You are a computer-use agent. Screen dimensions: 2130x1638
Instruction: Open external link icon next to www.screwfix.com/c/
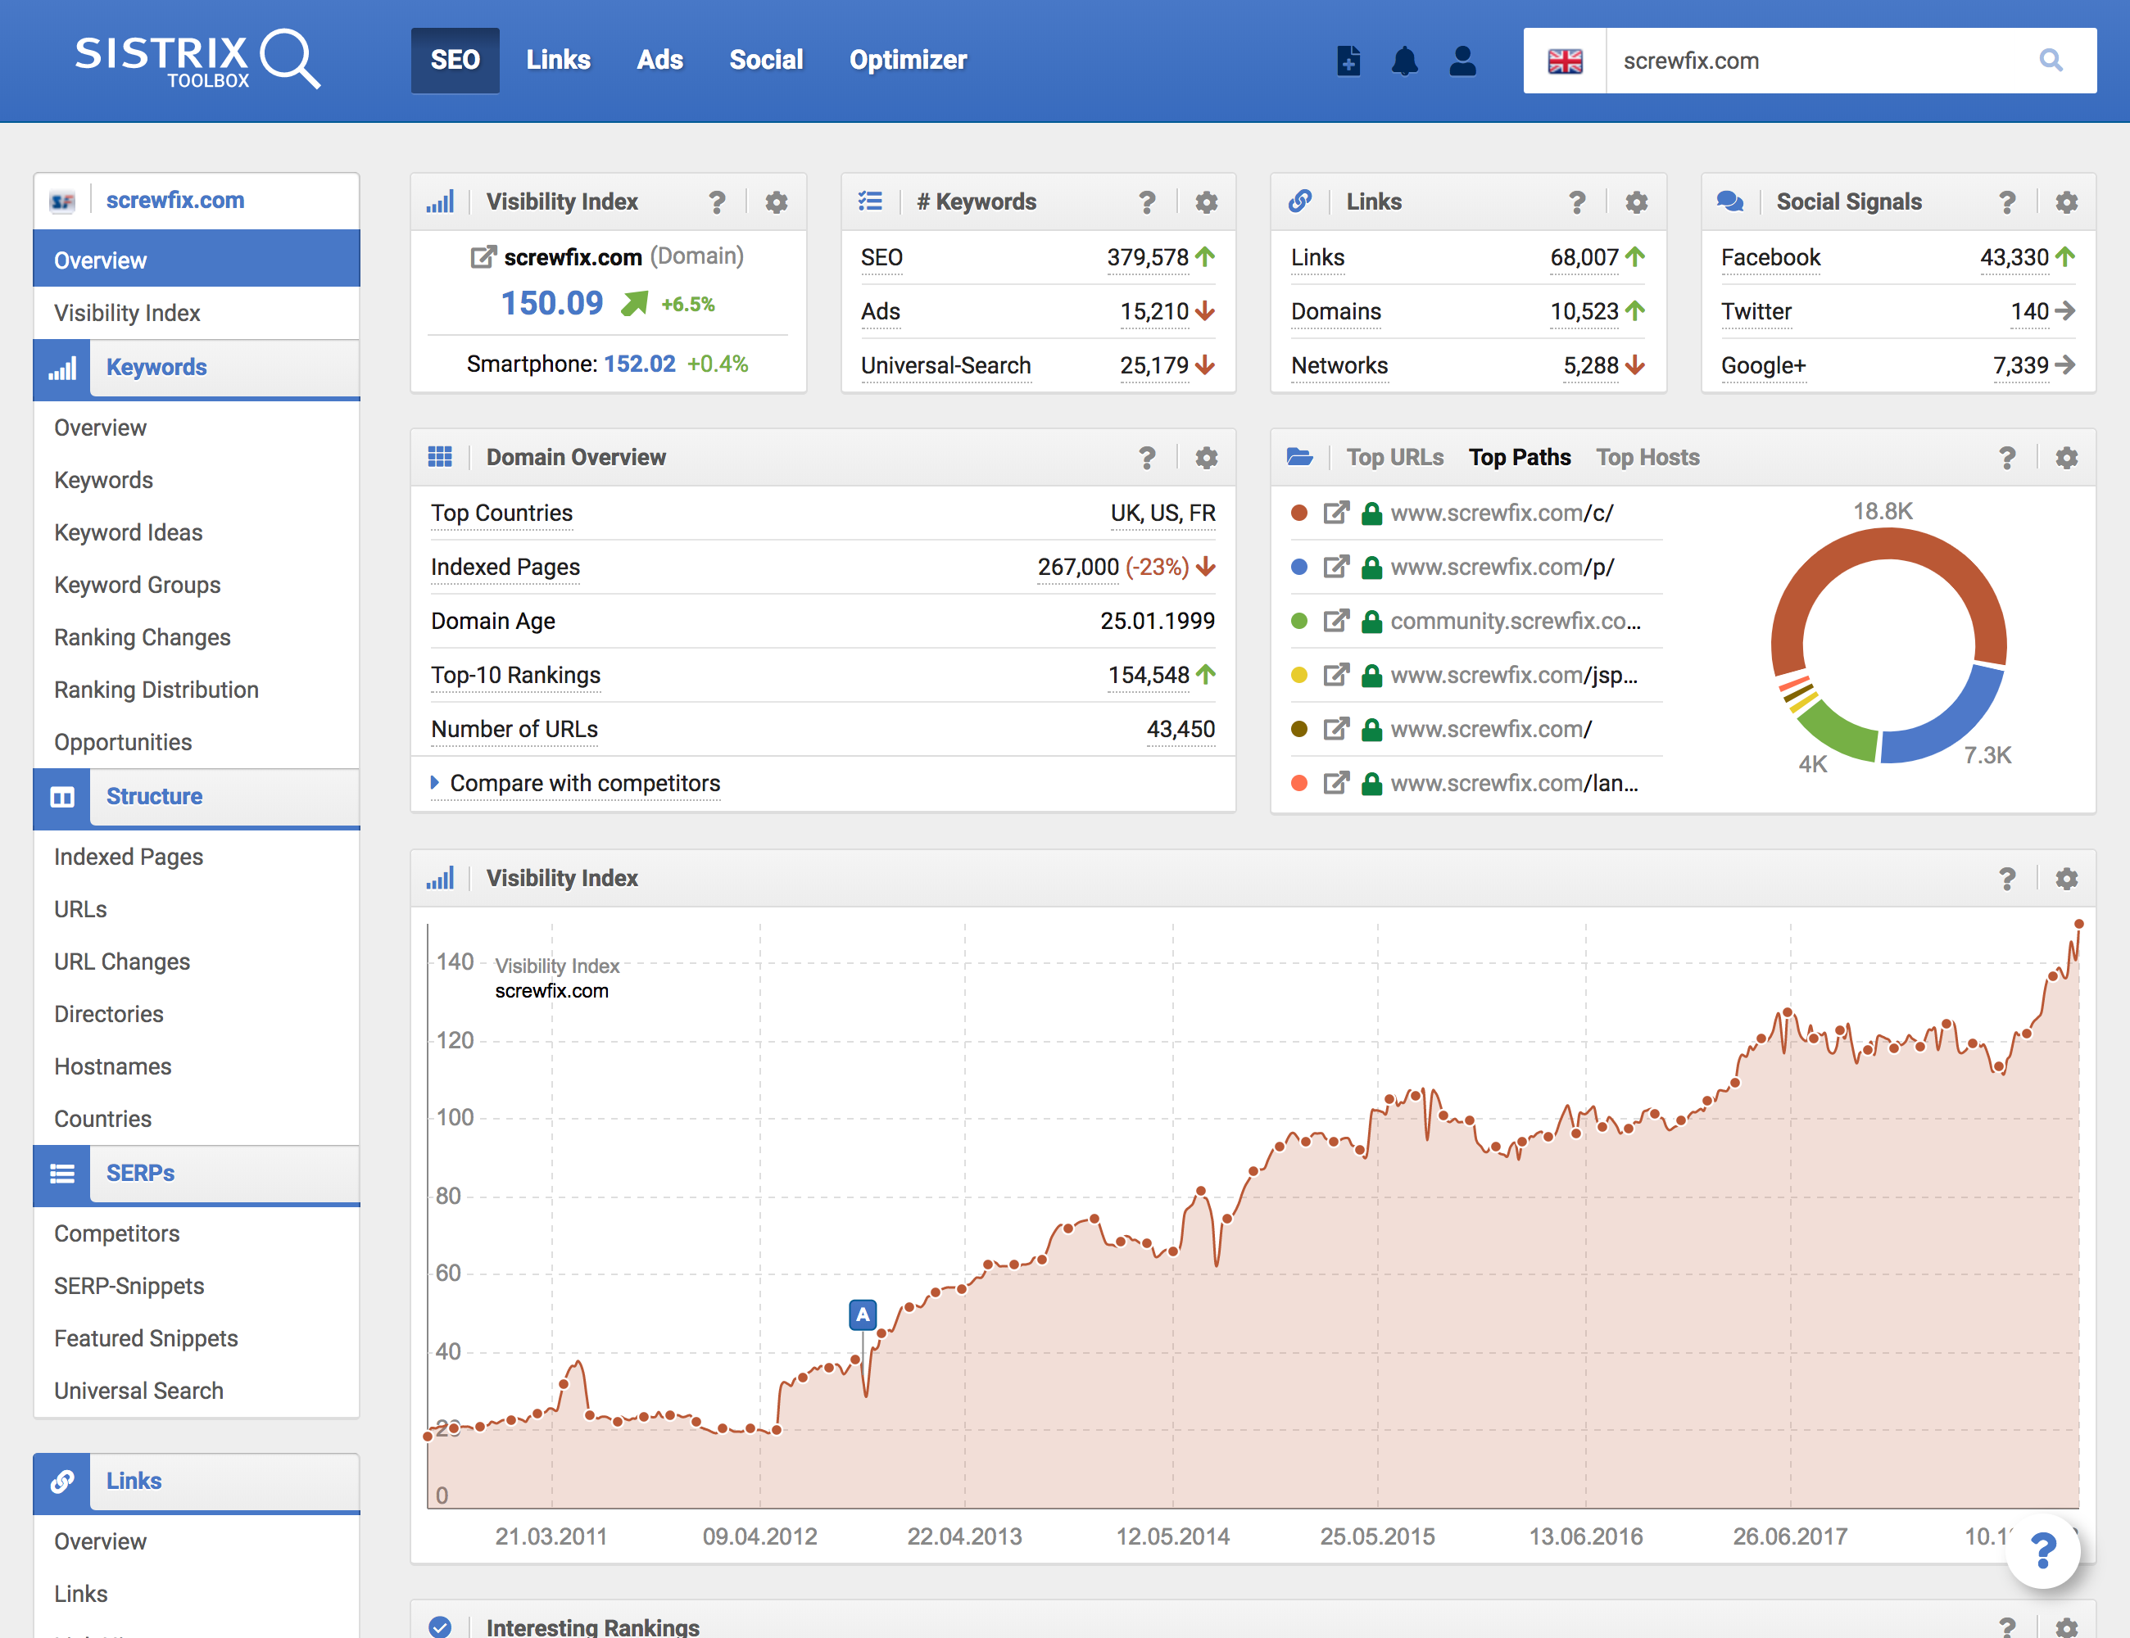click(x=1335, y=513)
